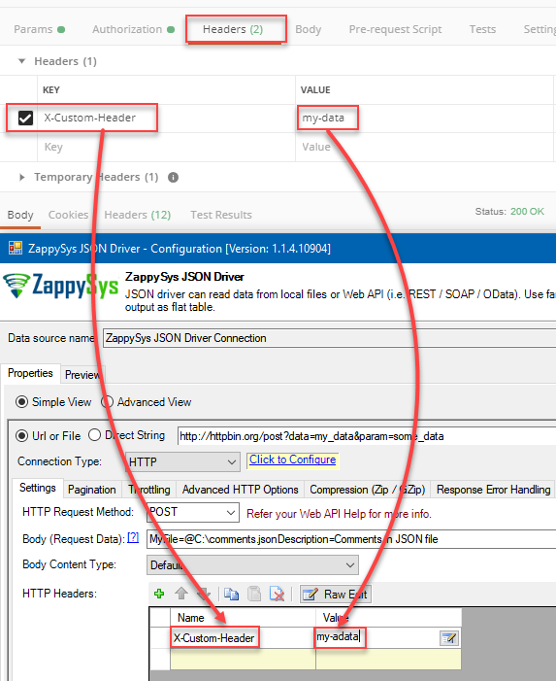
Task: Choose Url or File option
Action: [x=21, y=435]
